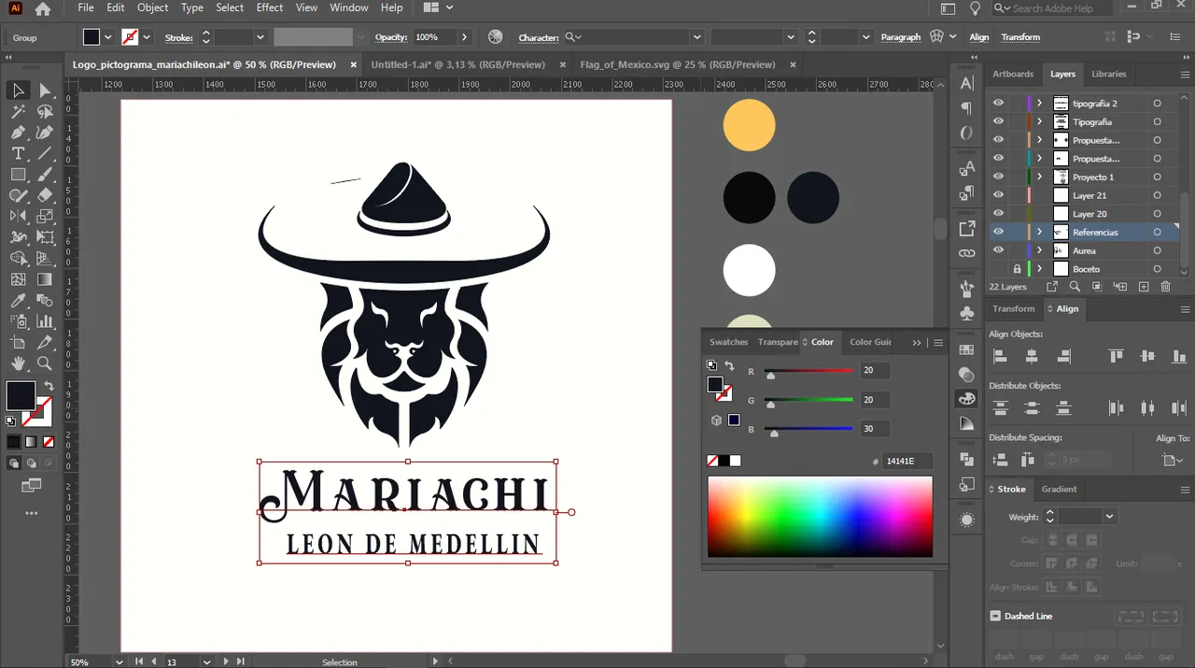Click Vertical Align Top in Align panel

[x=1116, y=356]
